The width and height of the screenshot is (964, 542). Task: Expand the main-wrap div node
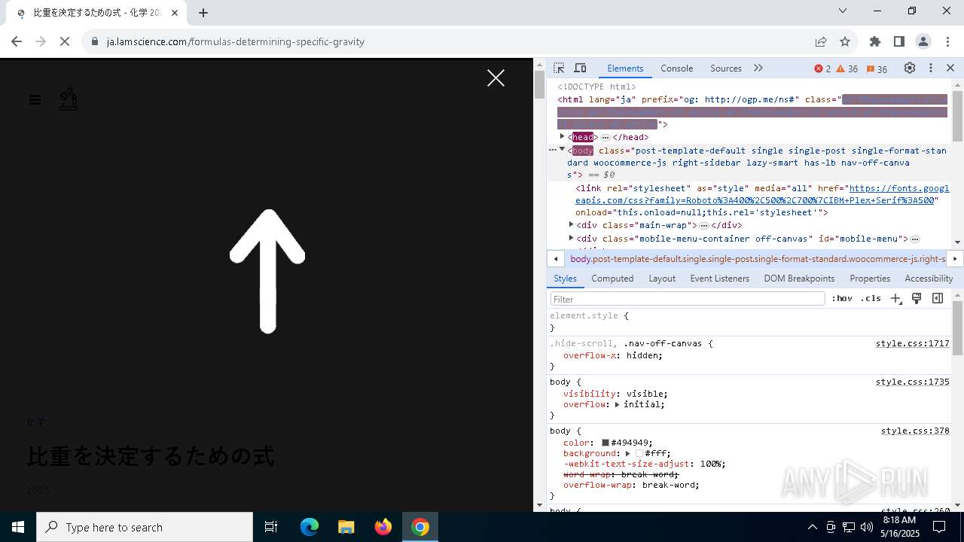click(571, 224)
